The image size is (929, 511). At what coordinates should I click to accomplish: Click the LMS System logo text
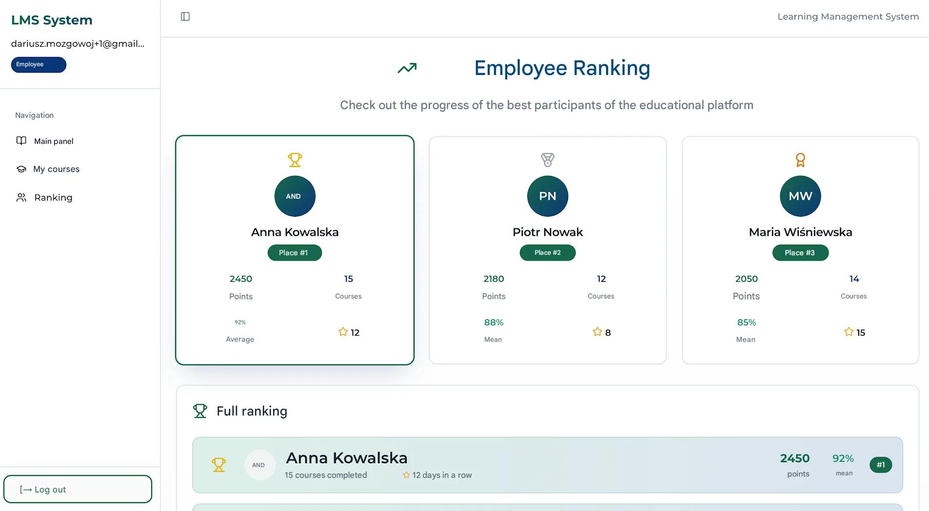click(52, 20)
